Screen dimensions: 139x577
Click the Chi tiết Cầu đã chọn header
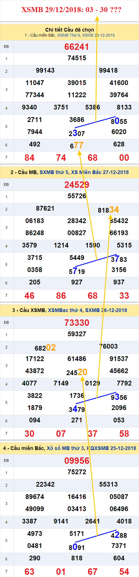(69, 30)
